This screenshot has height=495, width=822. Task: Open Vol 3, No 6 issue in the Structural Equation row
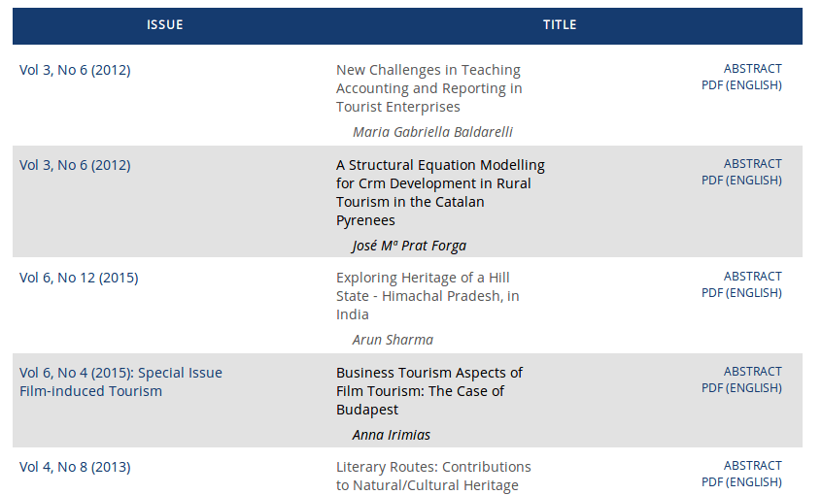coord(75,165)
